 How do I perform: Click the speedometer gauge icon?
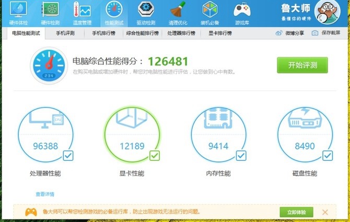(x=49, y=66)
